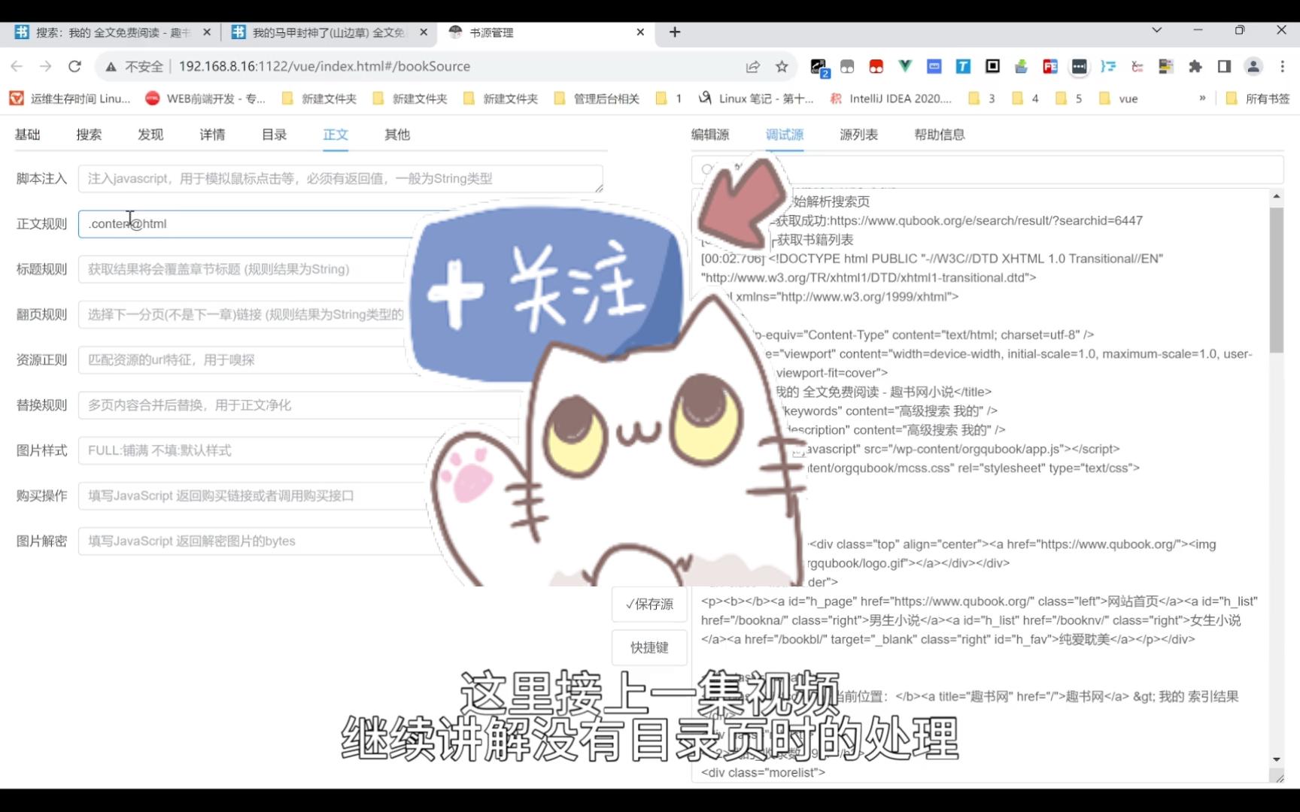Open the '所有书签' bookmarks folder

pyautogui.click(x=1258, y=98)
